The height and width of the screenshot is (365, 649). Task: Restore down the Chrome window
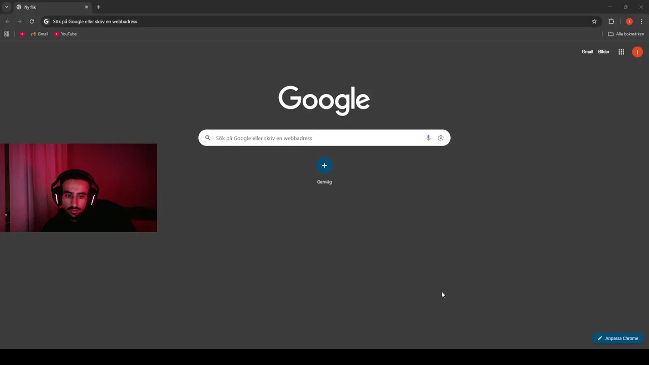625,7
